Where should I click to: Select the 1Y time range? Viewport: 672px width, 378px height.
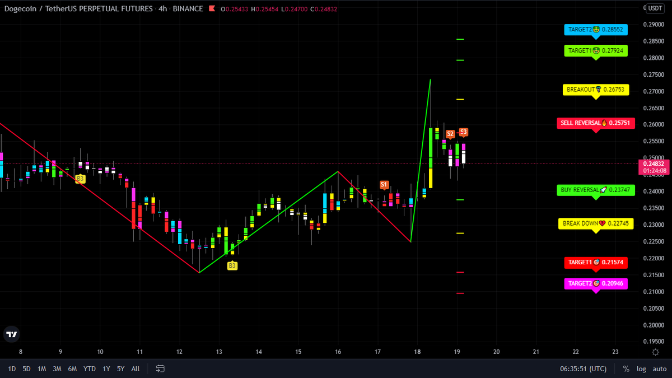tap(106, 368)
